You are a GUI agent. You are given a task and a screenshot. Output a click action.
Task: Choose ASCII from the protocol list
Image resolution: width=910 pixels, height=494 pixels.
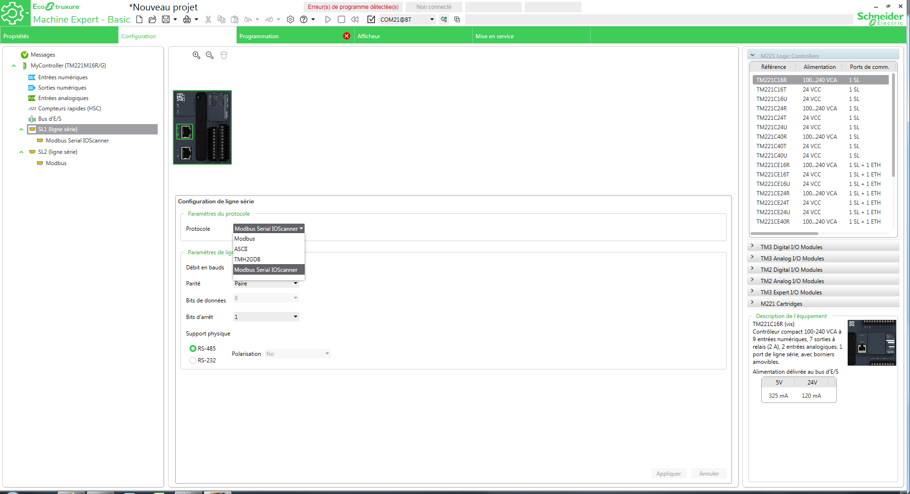(x=269, y=249)
